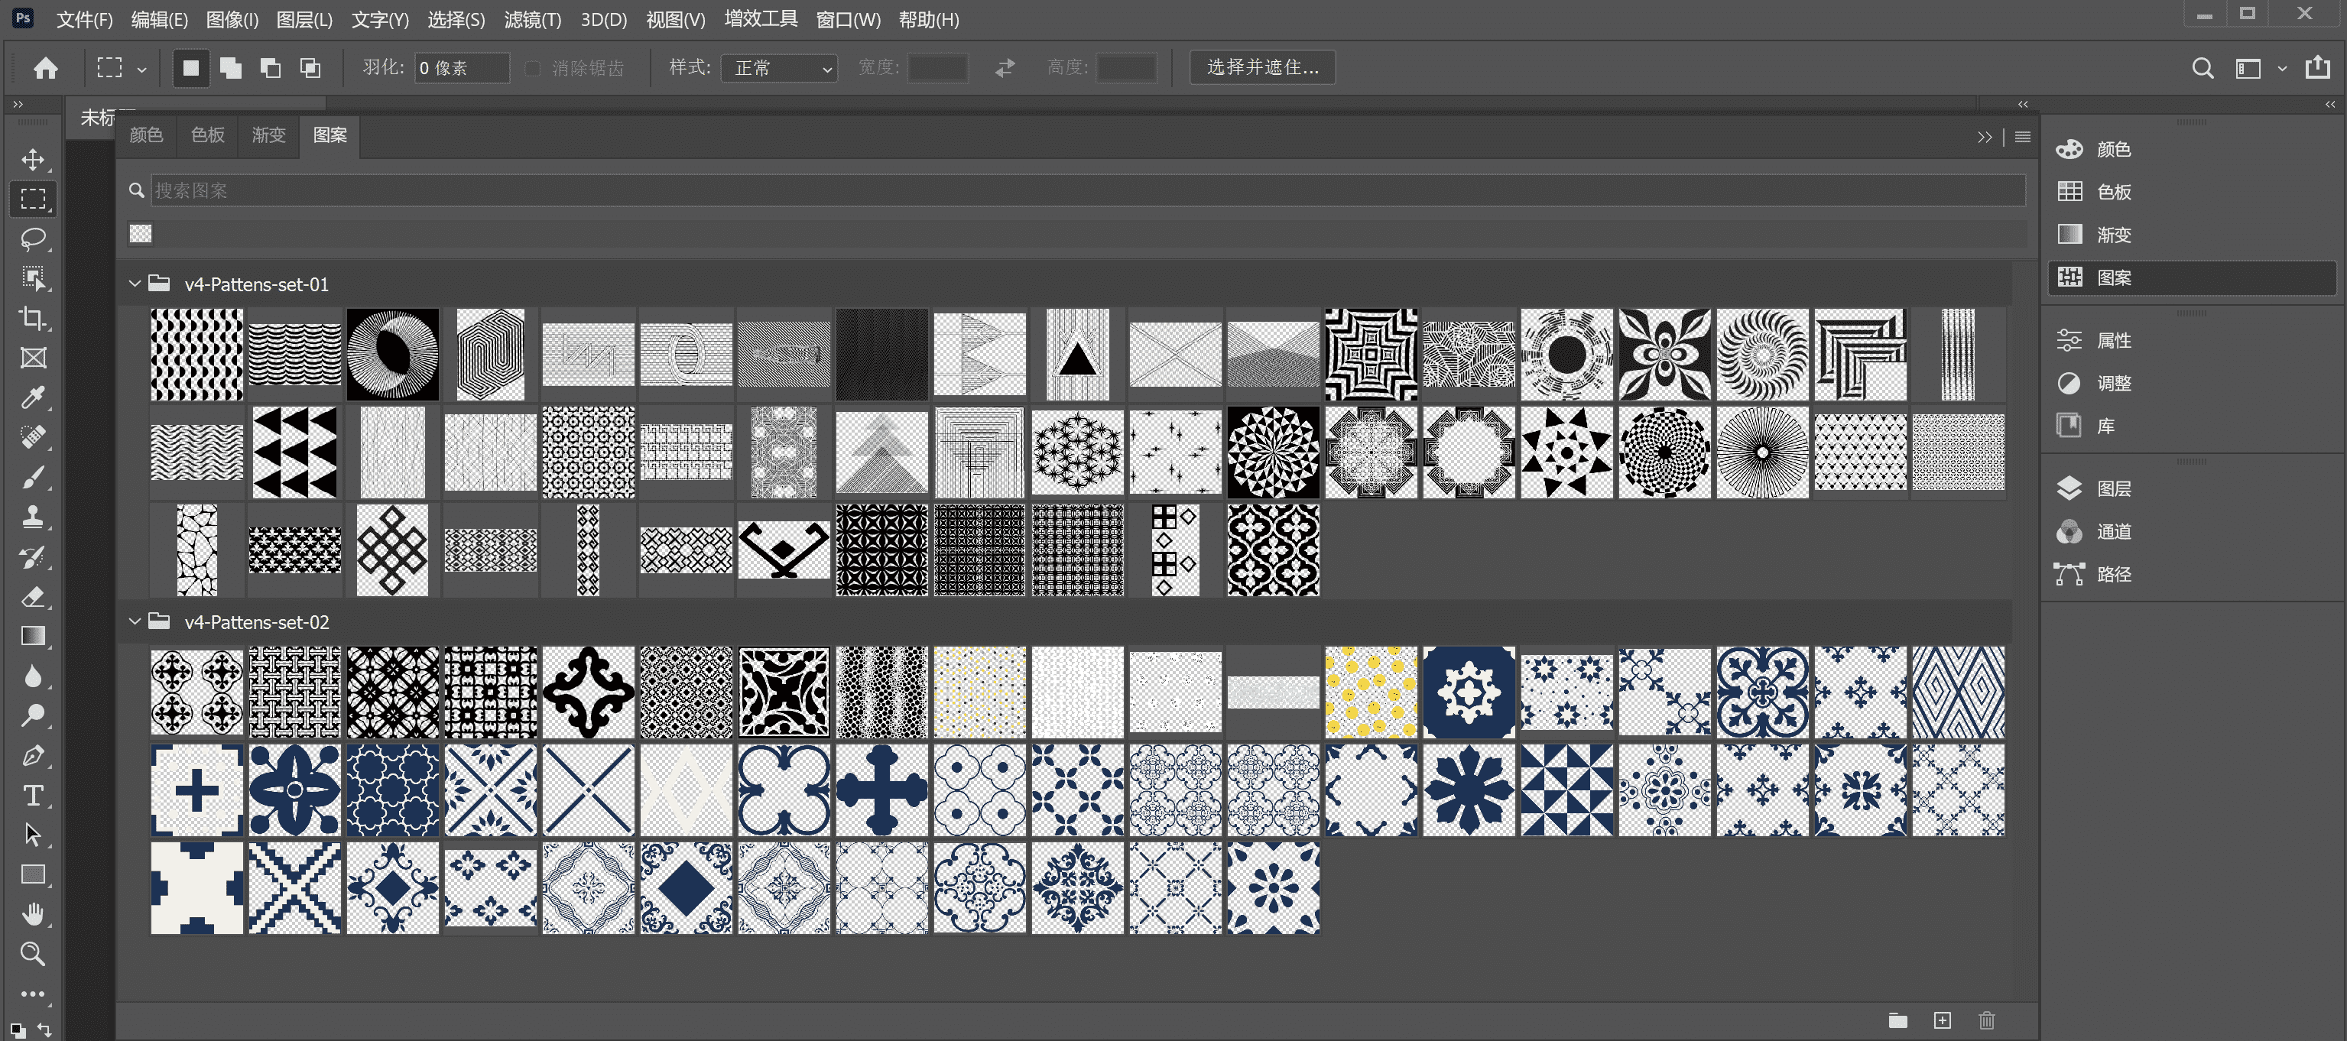Collapse v4-Pattens-set-01 folder group
This screenshot has width=2347, height=1041.
(135, 284)
